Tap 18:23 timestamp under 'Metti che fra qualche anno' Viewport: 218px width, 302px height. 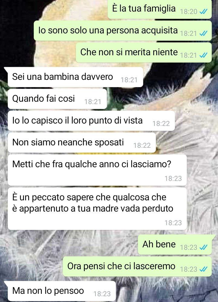tap(173, 178)
